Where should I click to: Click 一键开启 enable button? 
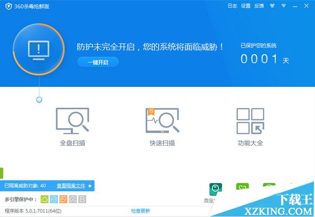[x=97, y=62]
